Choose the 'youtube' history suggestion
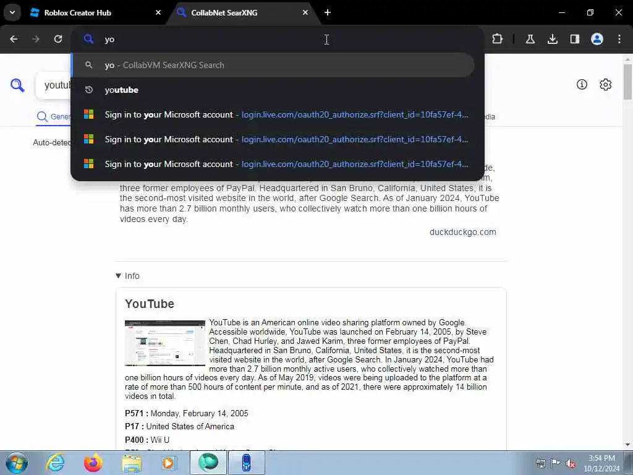 coord(273,90)
